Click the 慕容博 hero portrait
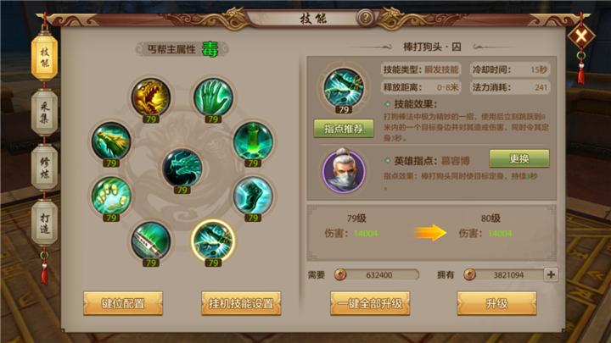 point(344,170)
